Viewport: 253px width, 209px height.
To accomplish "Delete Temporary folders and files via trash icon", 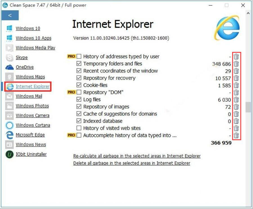I will (x=236, y=64).
